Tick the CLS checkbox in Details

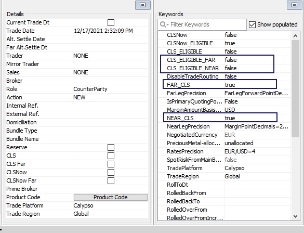coord(111,156)
